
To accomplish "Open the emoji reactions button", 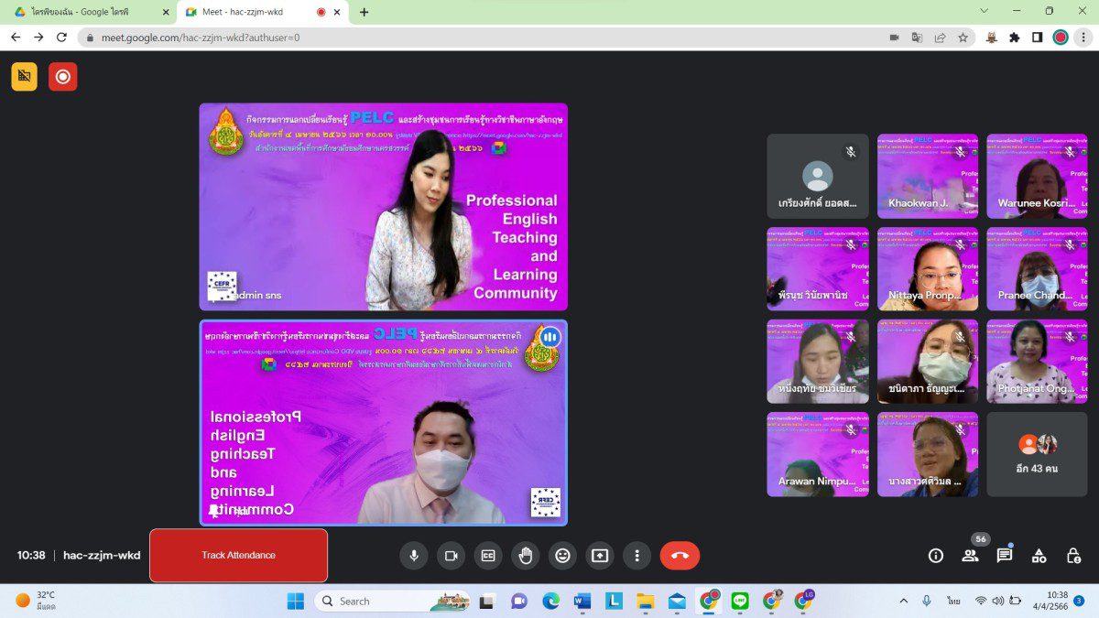I will [x=562, y=555].
